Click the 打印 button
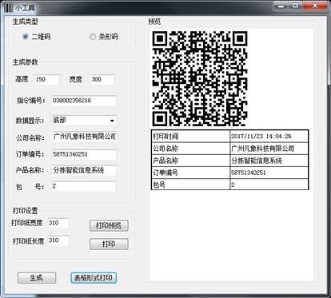 pos(109,244)
